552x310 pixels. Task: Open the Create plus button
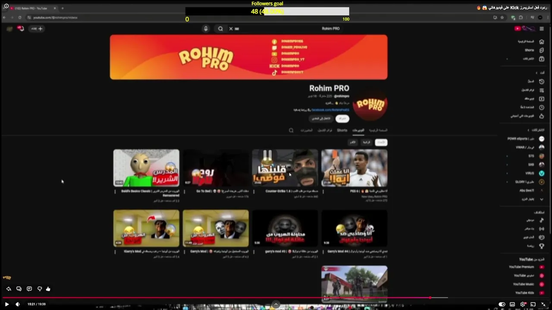point(37,28)
